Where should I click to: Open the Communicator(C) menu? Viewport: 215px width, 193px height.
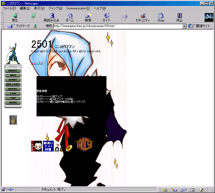78,8
